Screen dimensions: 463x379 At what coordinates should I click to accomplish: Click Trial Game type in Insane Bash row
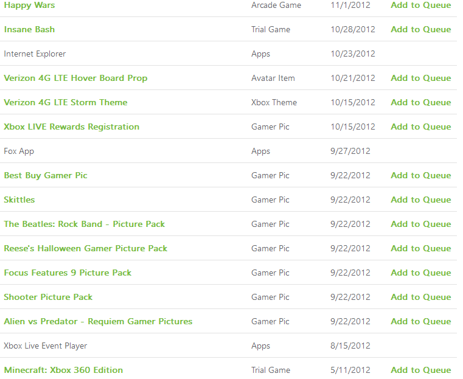[271, 30]
